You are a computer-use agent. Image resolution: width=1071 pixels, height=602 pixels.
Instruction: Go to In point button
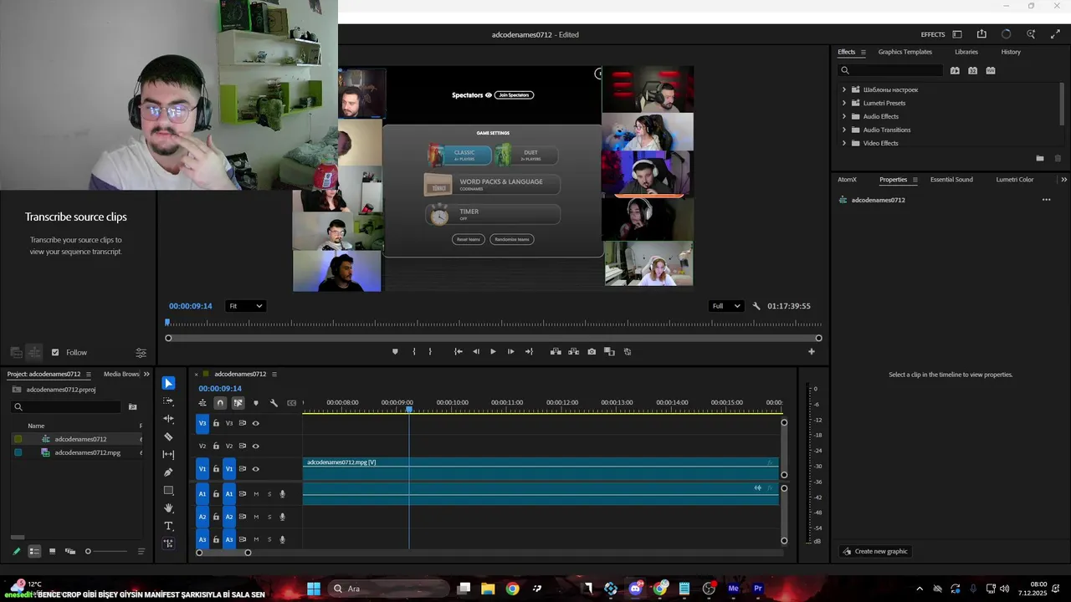[x=458, y=352]
